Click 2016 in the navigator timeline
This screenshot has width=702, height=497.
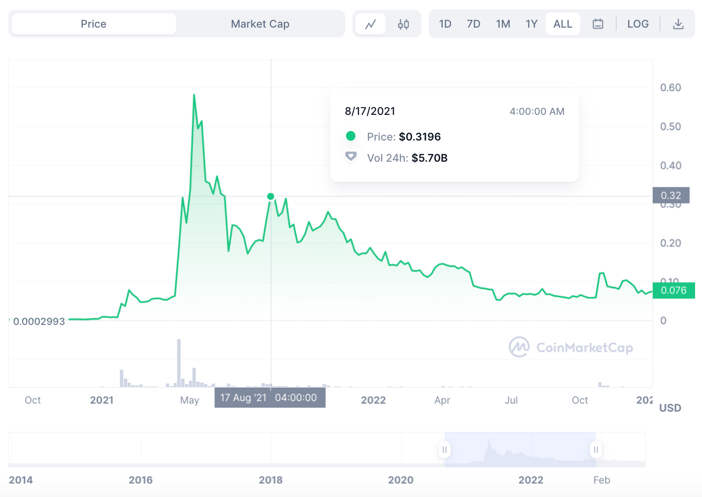click(x=140, y=480)
